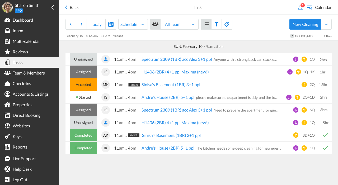Expand the New Cleaning dropdown arrow
The image size is (338, 185).
tap(327, 24)
